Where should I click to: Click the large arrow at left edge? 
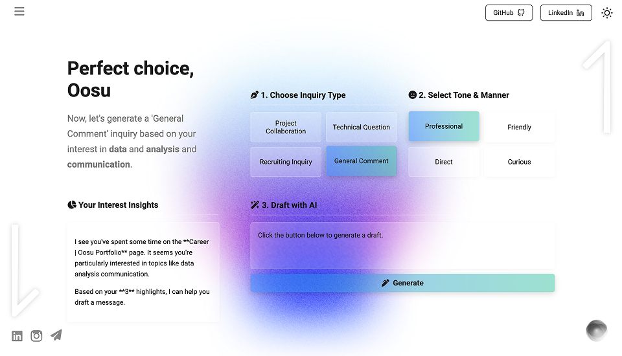click(x=25, y=271)
